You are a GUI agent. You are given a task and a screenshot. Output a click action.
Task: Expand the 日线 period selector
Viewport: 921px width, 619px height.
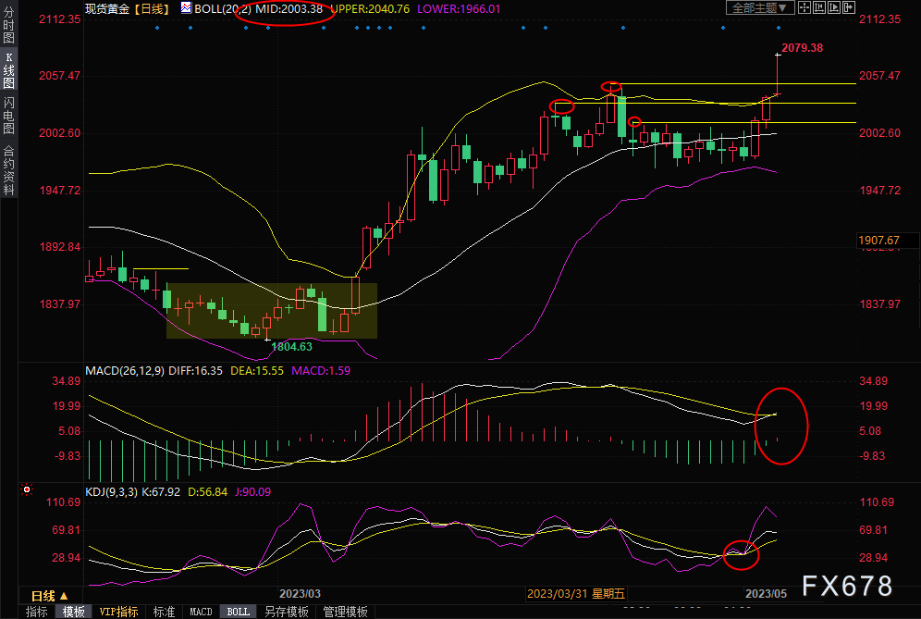(49, 596)
